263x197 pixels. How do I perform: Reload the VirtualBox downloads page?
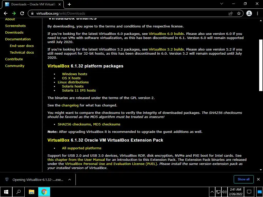[22, 13]
